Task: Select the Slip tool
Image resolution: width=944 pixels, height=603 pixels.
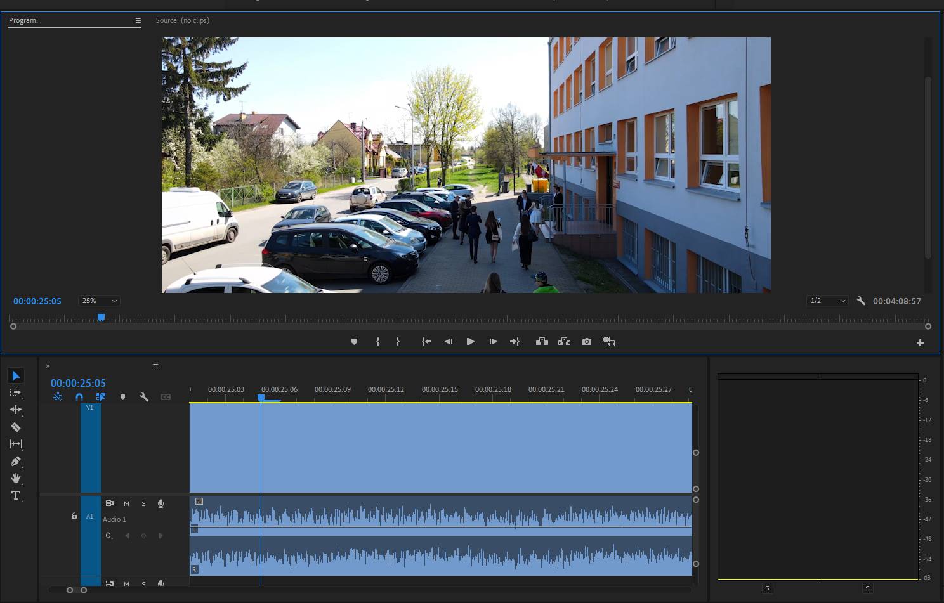Action: pos(16,444)
